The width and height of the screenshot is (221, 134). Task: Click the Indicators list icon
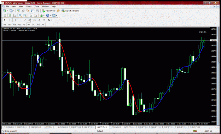coord(41,15)
